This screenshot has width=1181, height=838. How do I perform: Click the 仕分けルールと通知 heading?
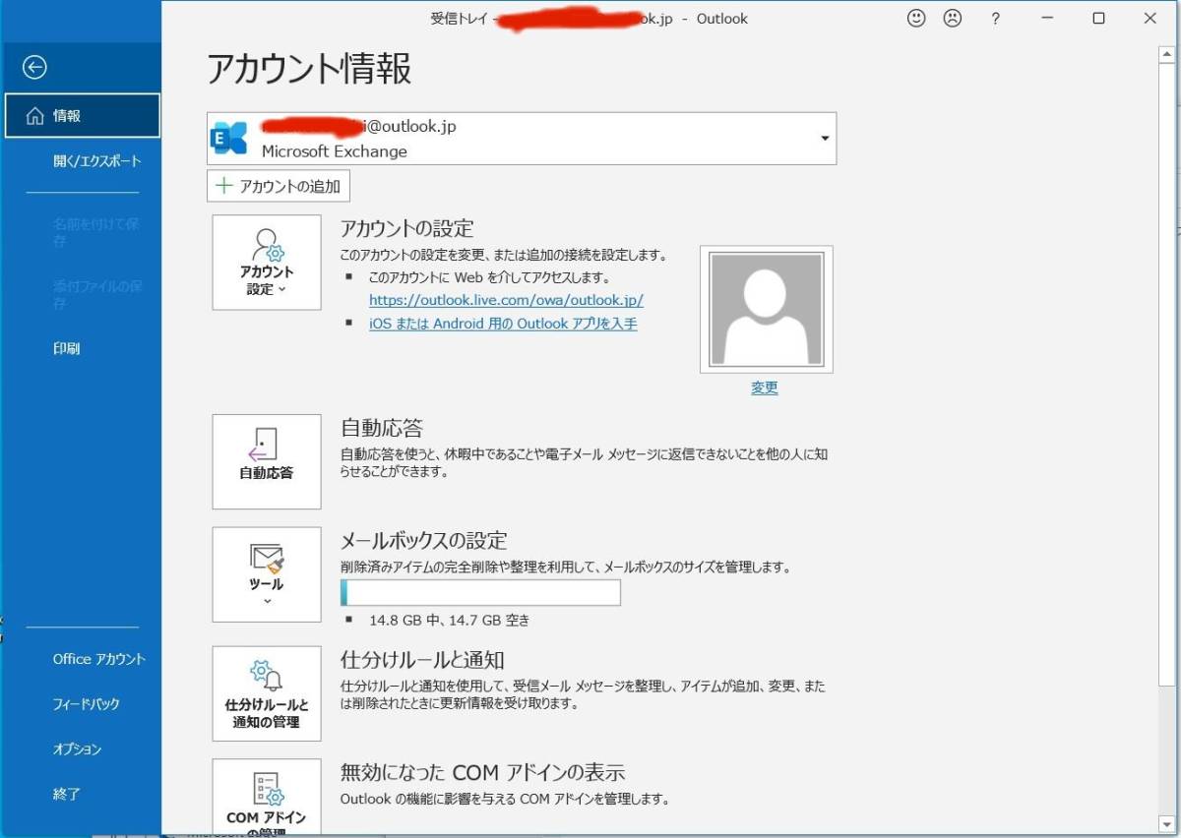422,659
